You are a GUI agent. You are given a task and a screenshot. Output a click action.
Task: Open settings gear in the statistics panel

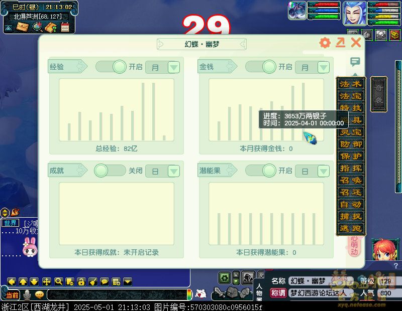coord(325,43)
